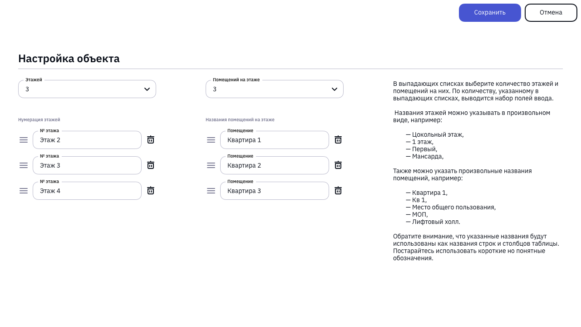The width and height of the screenshot is (581, 327).
Task: Click drag handle beside Квартира 3
Action: coord(211,191)
